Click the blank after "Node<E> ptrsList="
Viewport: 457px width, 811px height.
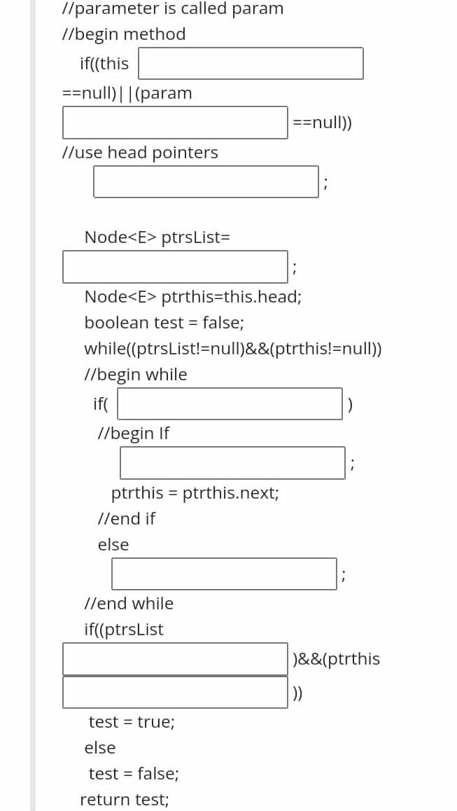tap(175, 266)
